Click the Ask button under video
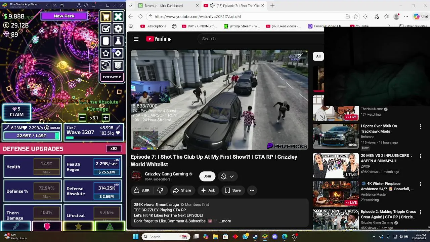The image size is (430, 242). click(208, 190)
